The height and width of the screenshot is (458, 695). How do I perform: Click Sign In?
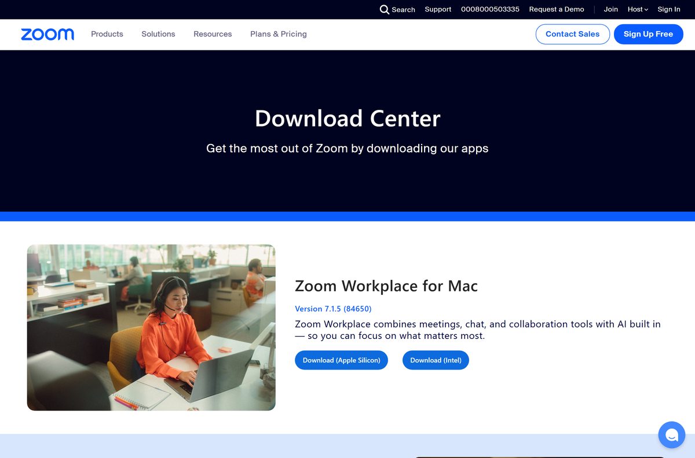[669, 9]
